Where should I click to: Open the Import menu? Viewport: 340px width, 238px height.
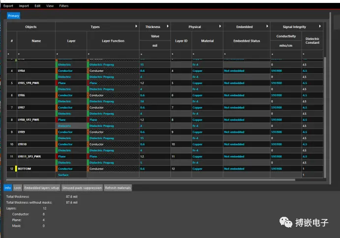pyautogui.click(x=24, y=6)
